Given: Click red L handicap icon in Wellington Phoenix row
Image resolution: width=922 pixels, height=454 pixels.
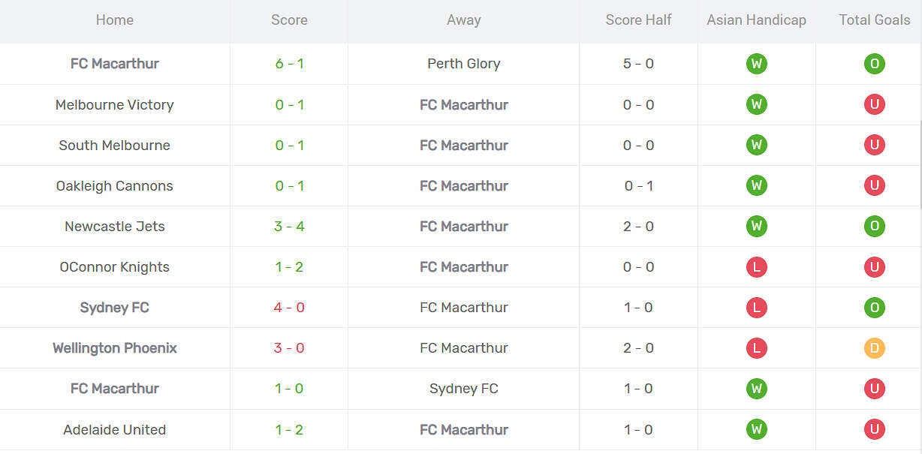Looking at the screenshot, I should 756,348.
